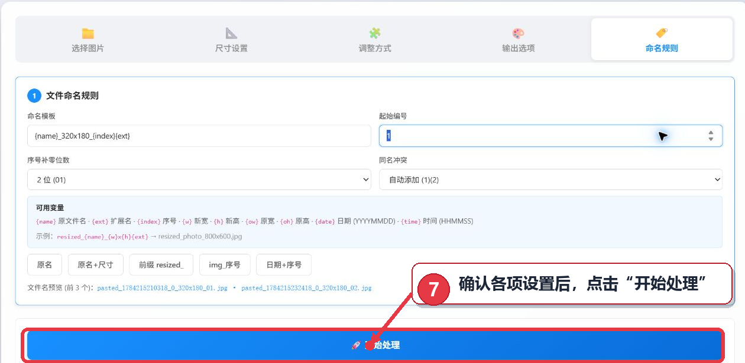Click the ruler triangle icon above 尺寸设置
Image resolution: width=745 pixels, height=363 pixels.
tap(231, 33)
